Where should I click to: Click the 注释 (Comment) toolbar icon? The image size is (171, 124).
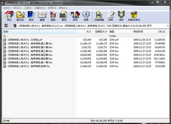click(x=111, y=16)
